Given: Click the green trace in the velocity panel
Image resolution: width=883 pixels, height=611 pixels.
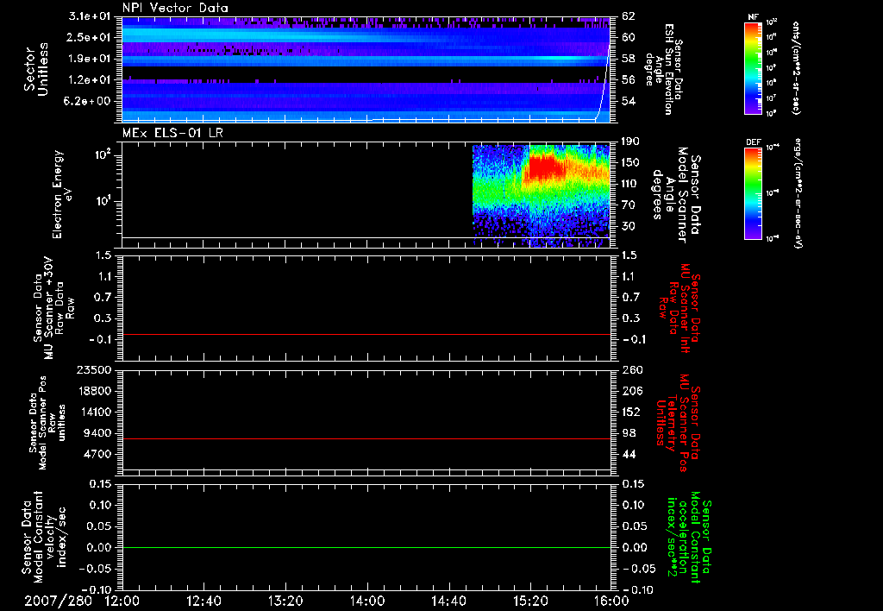Looking at the screenshot, I should click(366, 547).
